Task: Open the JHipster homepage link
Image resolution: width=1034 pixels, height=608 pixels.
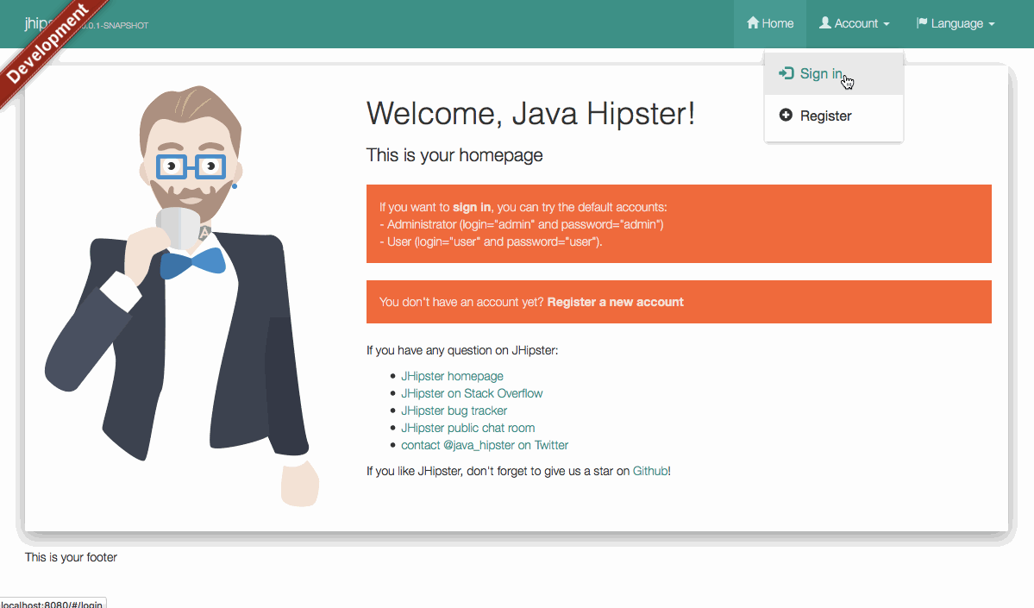Action: coord(453,376)
